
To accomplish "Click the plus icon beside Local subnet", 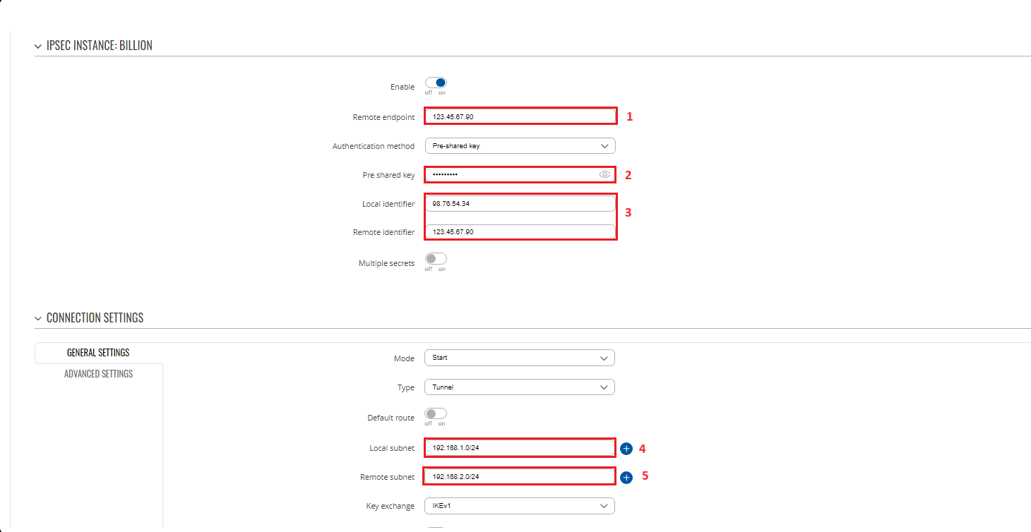I will (x=626, y=449).
